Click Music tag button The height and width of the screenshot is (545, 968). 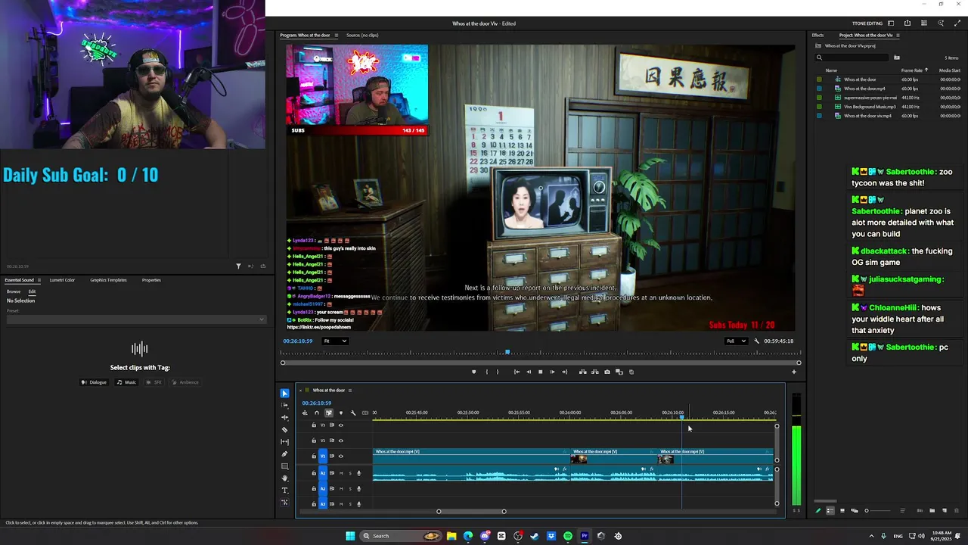126,382
